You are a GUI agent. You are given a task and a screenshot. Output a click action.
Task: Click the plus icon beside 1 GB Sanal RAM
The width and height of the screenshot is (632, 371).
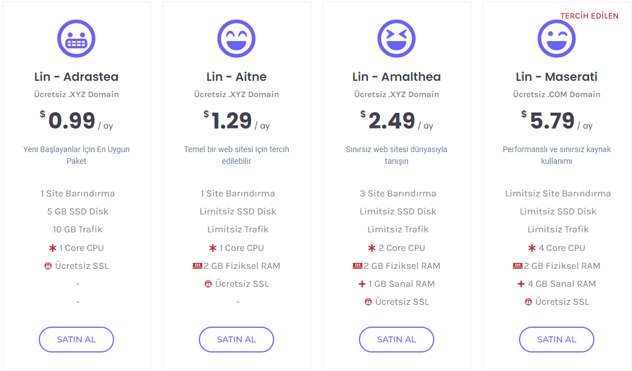(x=362, y=284)
